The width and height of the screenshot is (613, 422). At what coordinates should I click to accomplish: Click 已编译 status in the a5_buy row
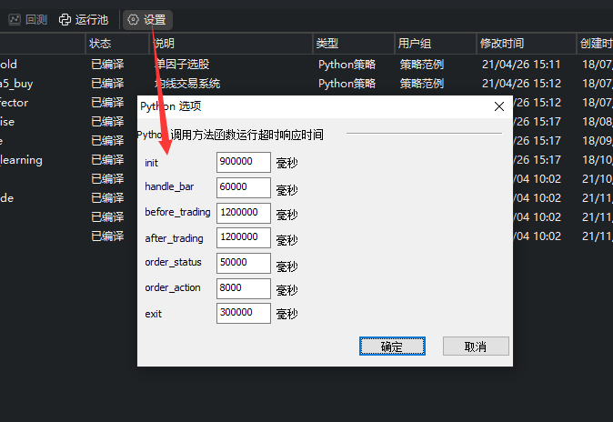(x=107, y=84)
